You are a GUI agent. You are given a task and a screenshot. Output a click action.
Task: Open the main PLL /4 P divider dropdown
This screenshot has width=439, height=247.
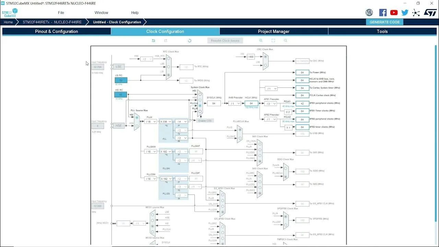click(x=181, y=121)
